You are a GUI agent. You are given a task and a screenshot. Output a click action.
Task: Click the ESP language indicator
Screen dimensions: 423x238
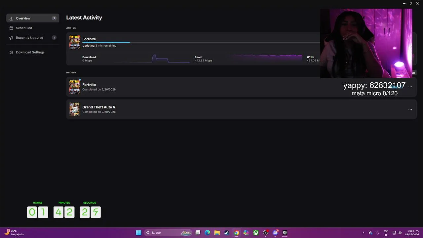386,233
